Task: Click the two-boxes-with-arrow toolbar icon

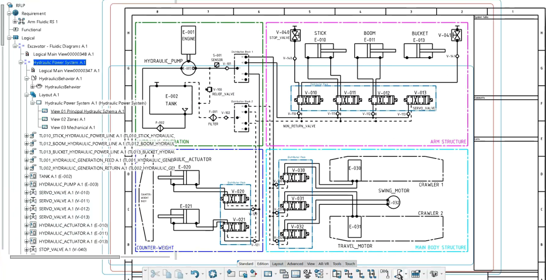Action: (284, 274)
